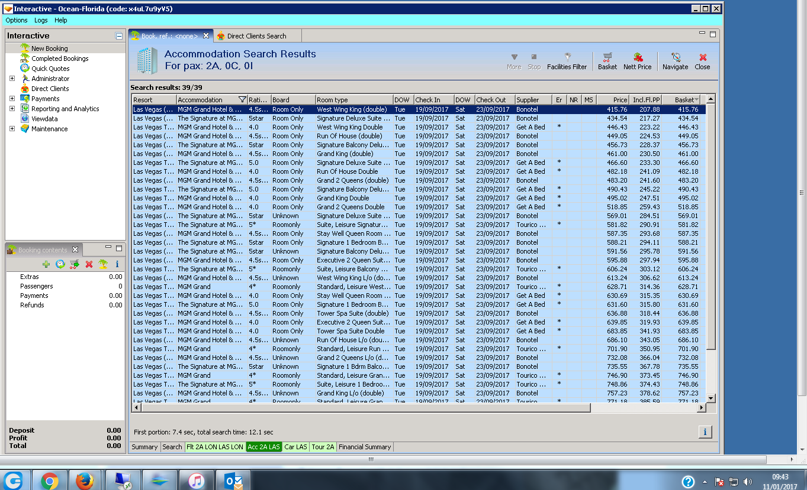The width and height of the screenshot is (807, 490).
Task: Click the red X icon in Booking contents toolbar
Action: tap(89, 264)
